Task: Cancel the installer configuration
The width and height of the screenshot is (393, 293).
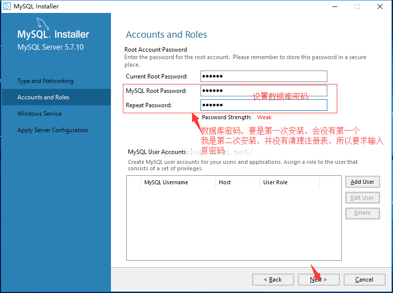Action: pos(364,280)
